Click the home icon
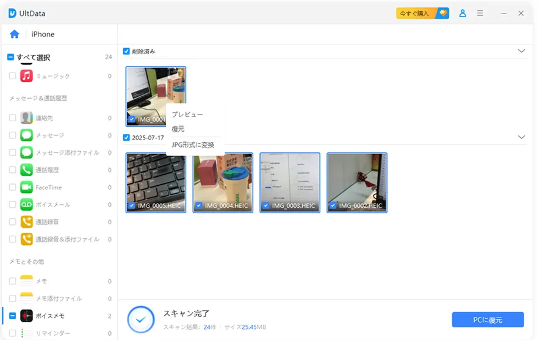 click(x=15, y=34)
